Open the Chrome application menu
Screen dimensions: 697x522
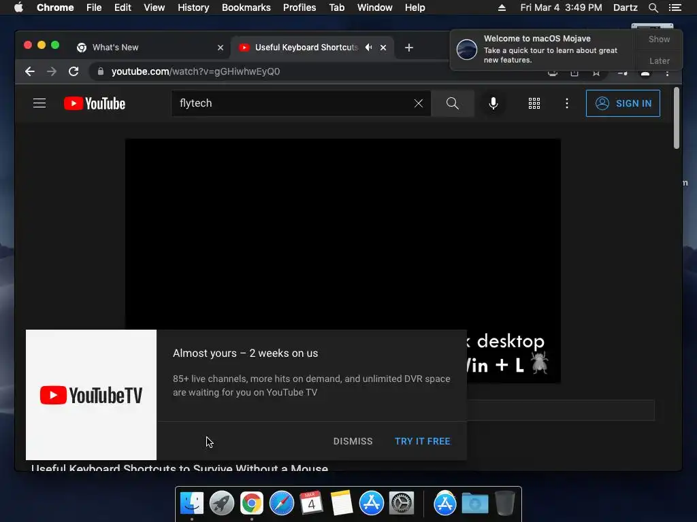click(55, 7)
